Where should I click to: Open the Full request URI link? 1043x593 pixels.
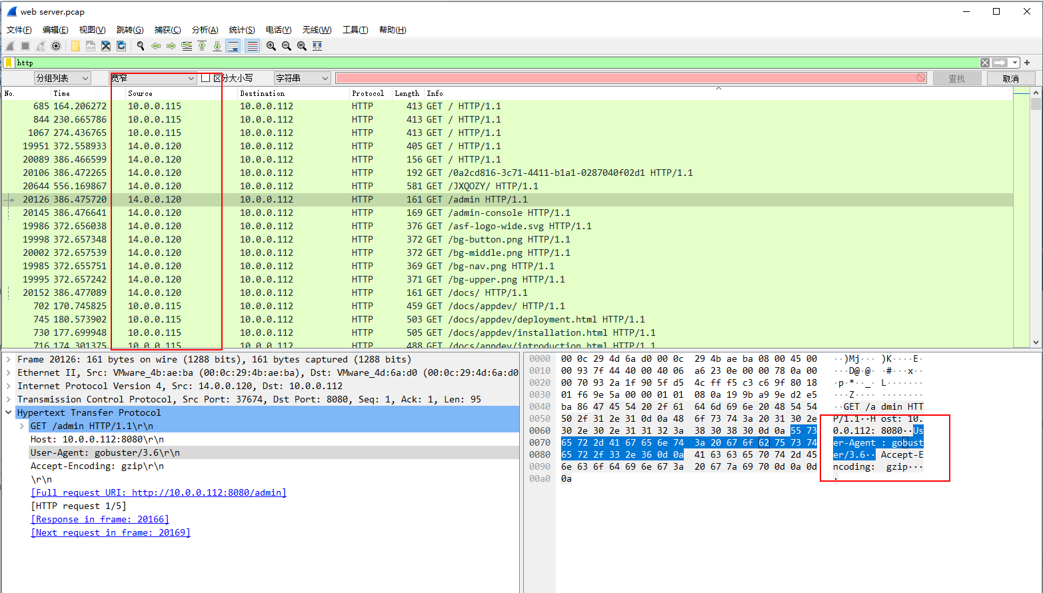tap(159, 492)
